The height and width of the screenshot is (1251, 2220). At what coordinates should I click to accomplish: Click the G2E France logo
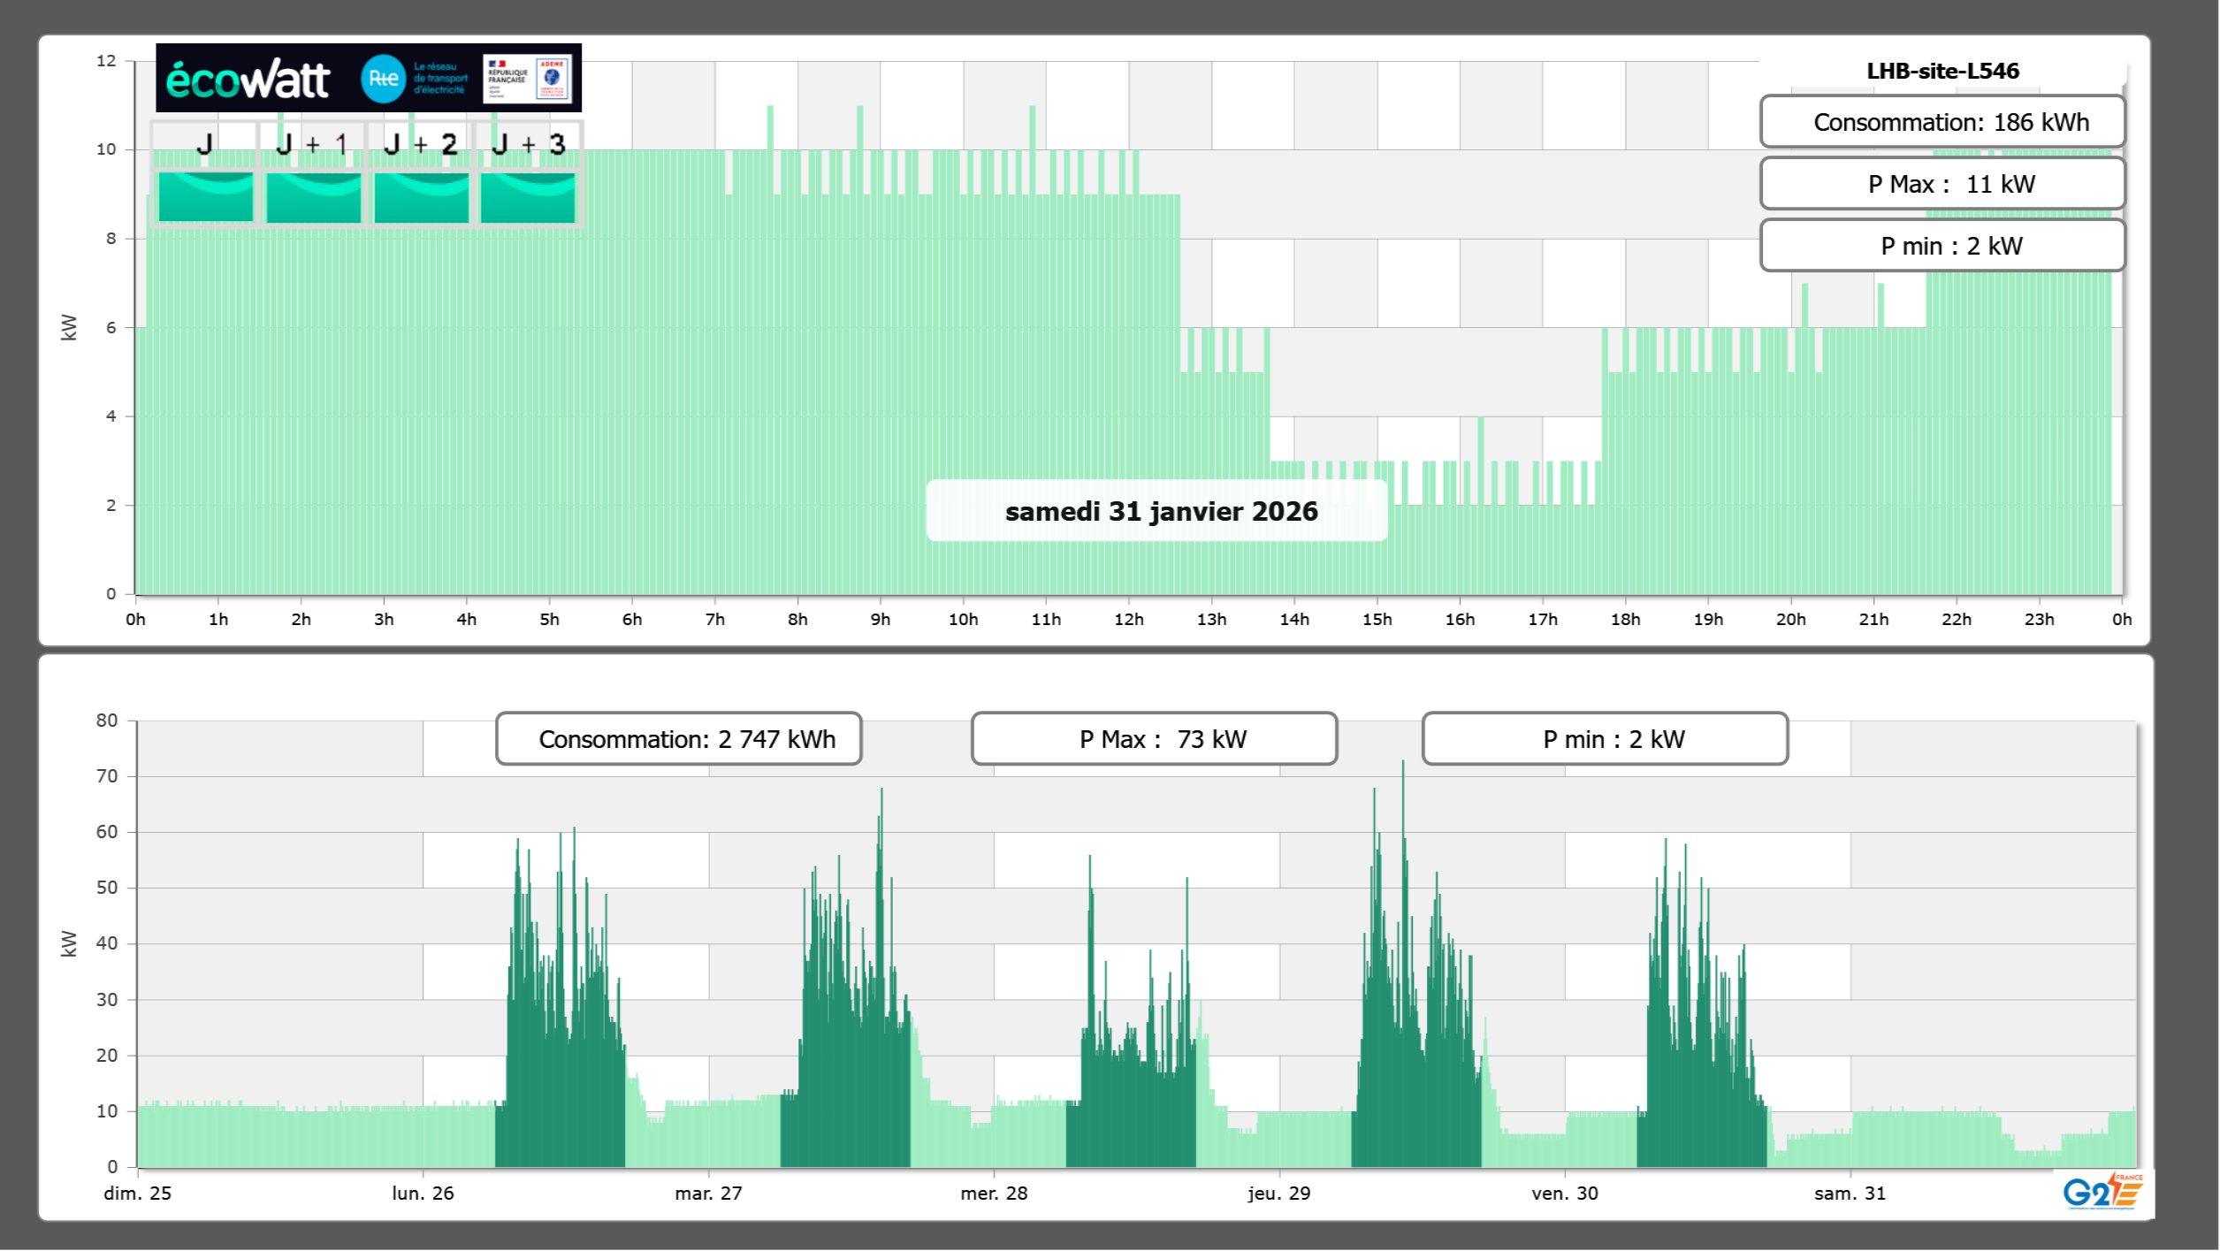click(x=2102, y=1192)
